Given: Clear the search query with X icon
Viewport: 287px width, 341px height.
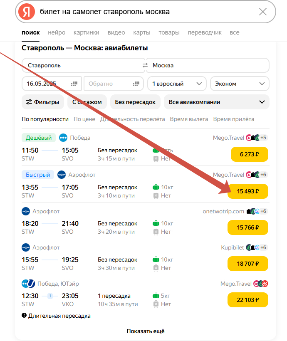Looking at the screenshot, I should tap(263, 12).
